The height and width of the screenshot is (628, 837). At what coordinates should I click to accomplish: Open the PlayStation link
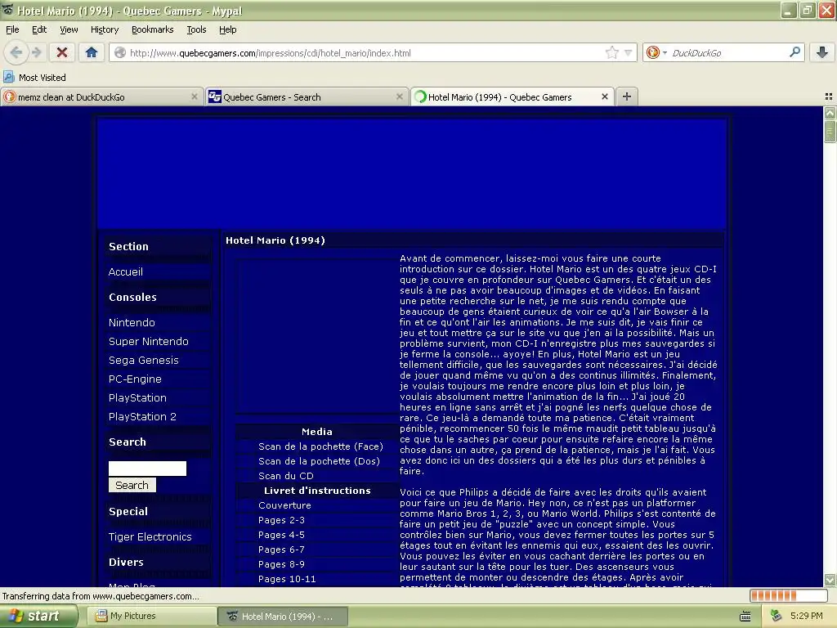point(137,398)
